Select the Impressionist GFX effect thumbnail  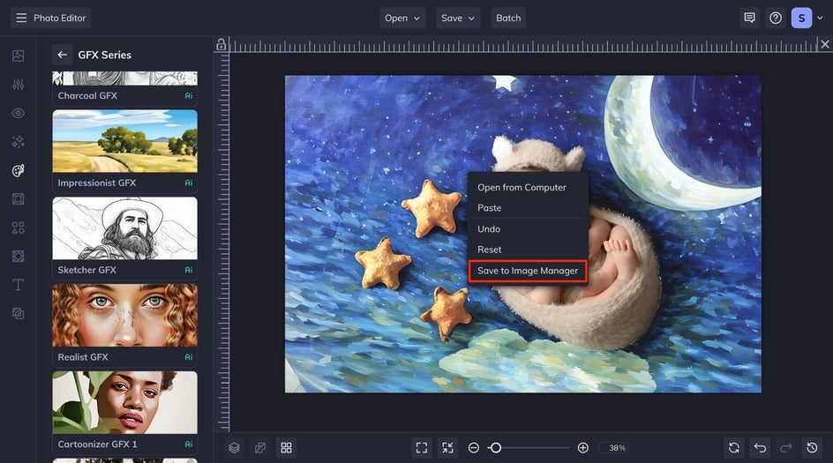124,141
